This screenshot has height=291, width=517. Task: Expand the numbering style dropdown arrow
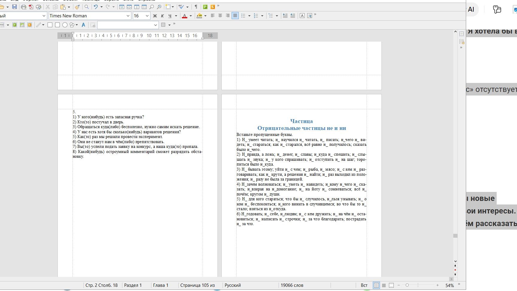pos(262,16)
